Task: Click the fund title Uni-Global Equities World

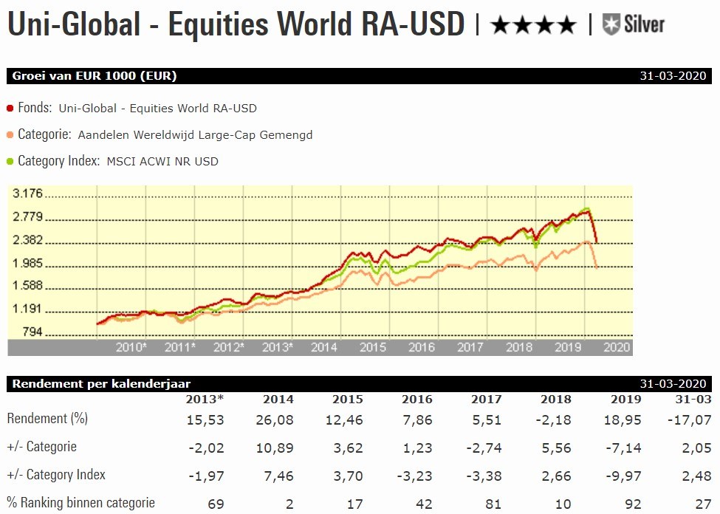Action: [236, 24]
